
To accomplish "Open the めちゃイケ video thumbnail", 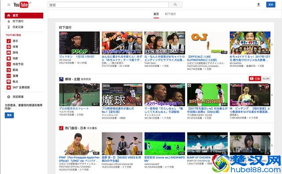I will (x=250, y=43).
